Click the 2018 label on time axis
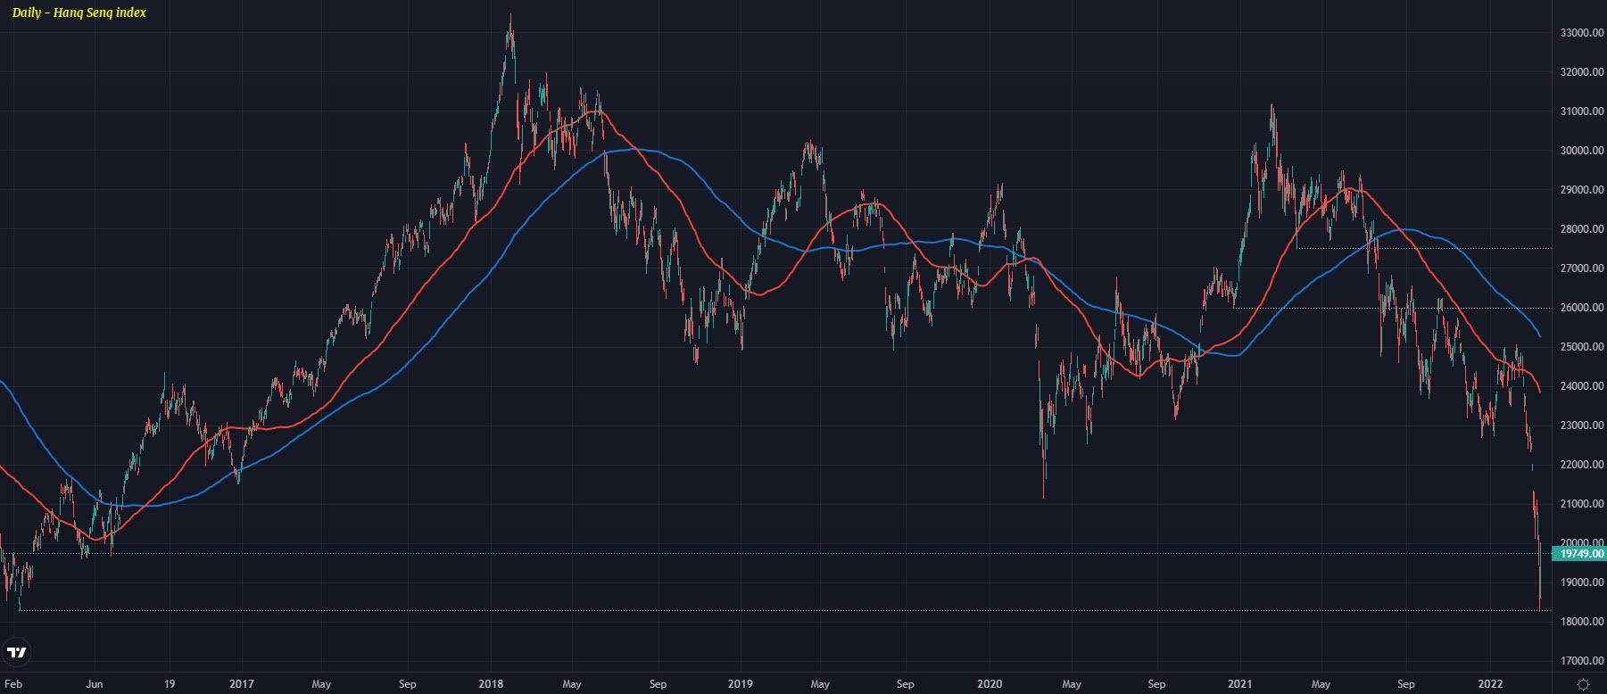This screenshot has width=1607, height=694. pos(491,684)
